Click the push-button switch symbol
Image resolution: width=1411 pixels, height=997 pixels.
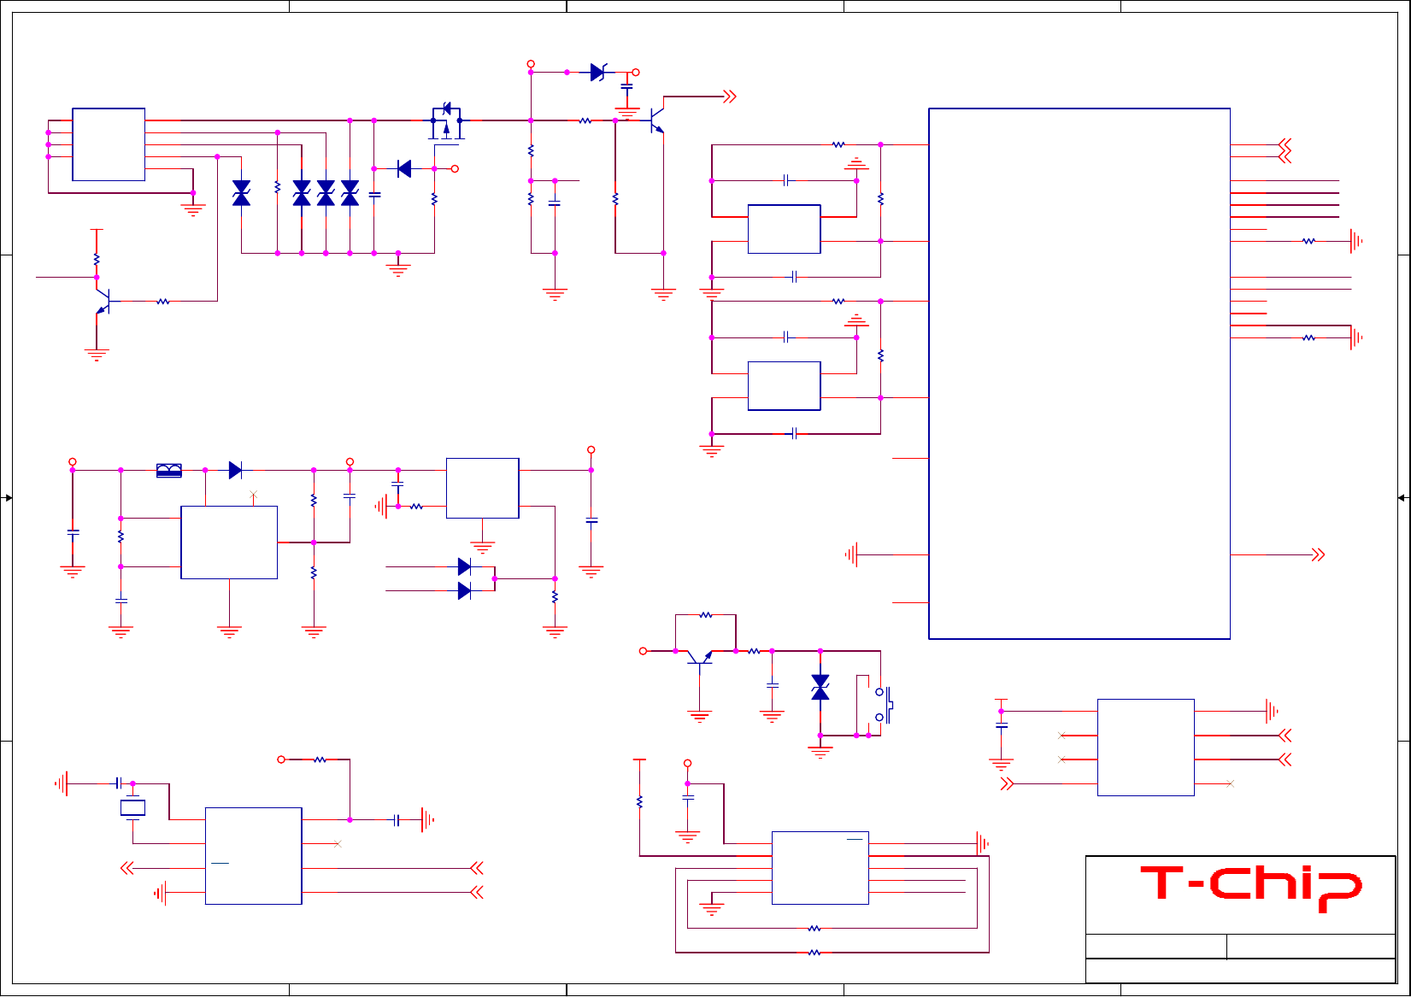pos(883,705)
